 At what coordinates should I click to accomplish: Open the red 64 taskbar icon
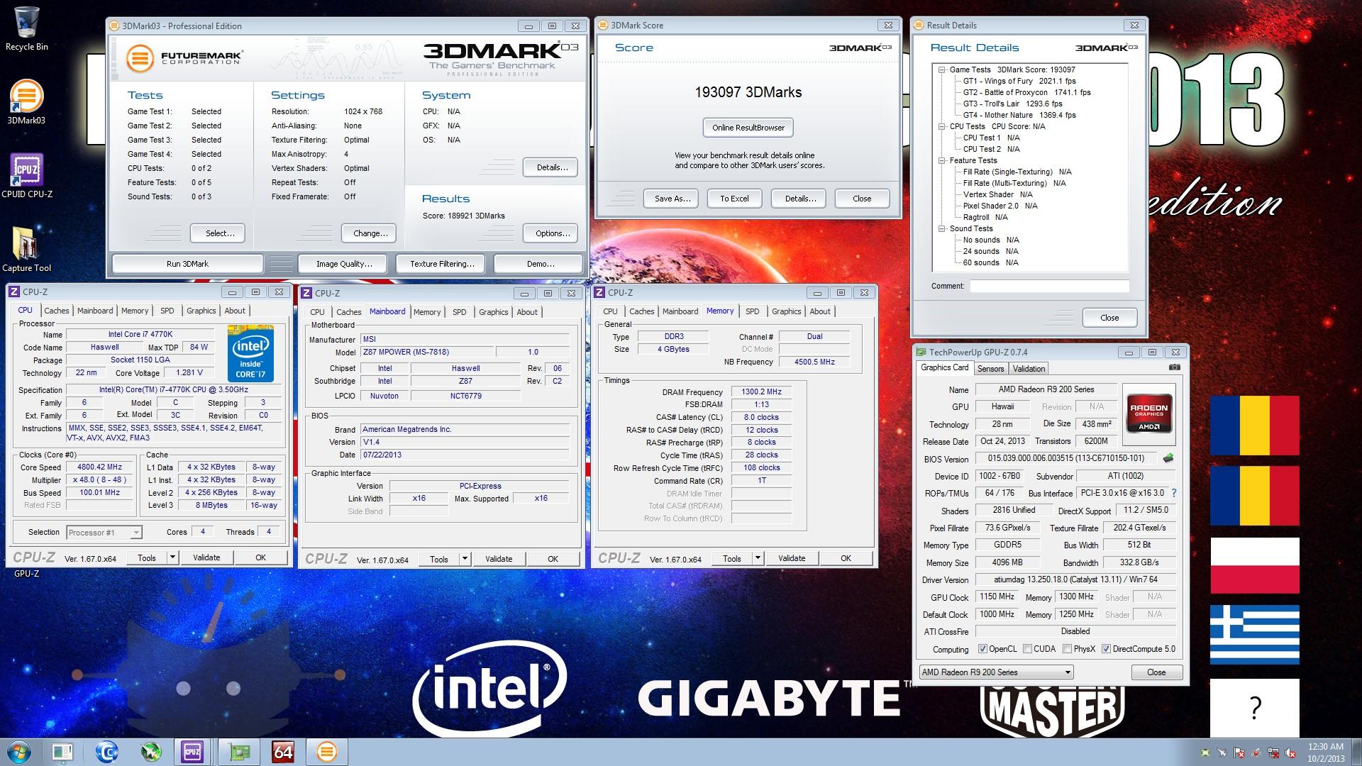pyautogui.click(x=283, y=752)
